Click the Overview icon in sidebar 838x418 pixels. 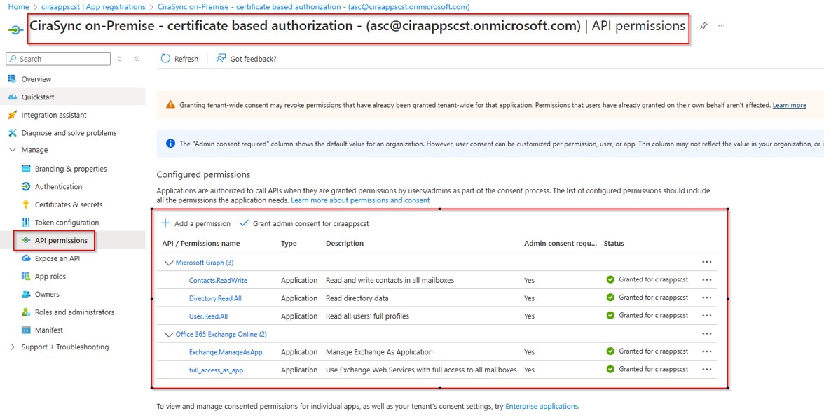13,79
